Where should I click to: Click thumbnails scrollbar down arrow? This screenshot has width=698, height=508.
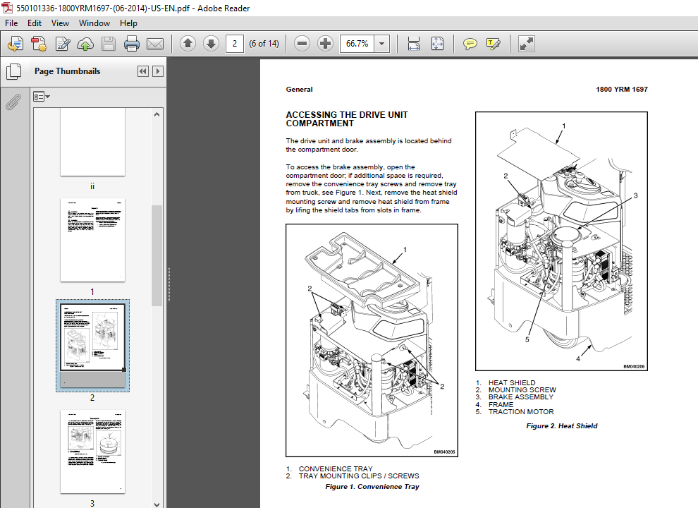(x=157, y=504)
